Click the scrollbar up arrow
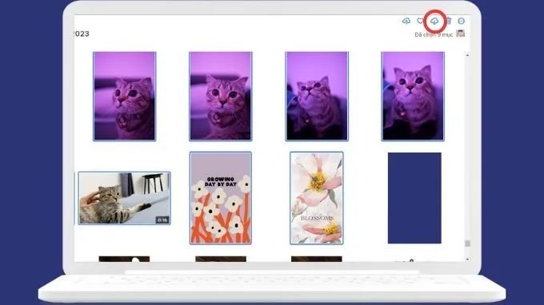544x305 pixels. pos(467,55)
